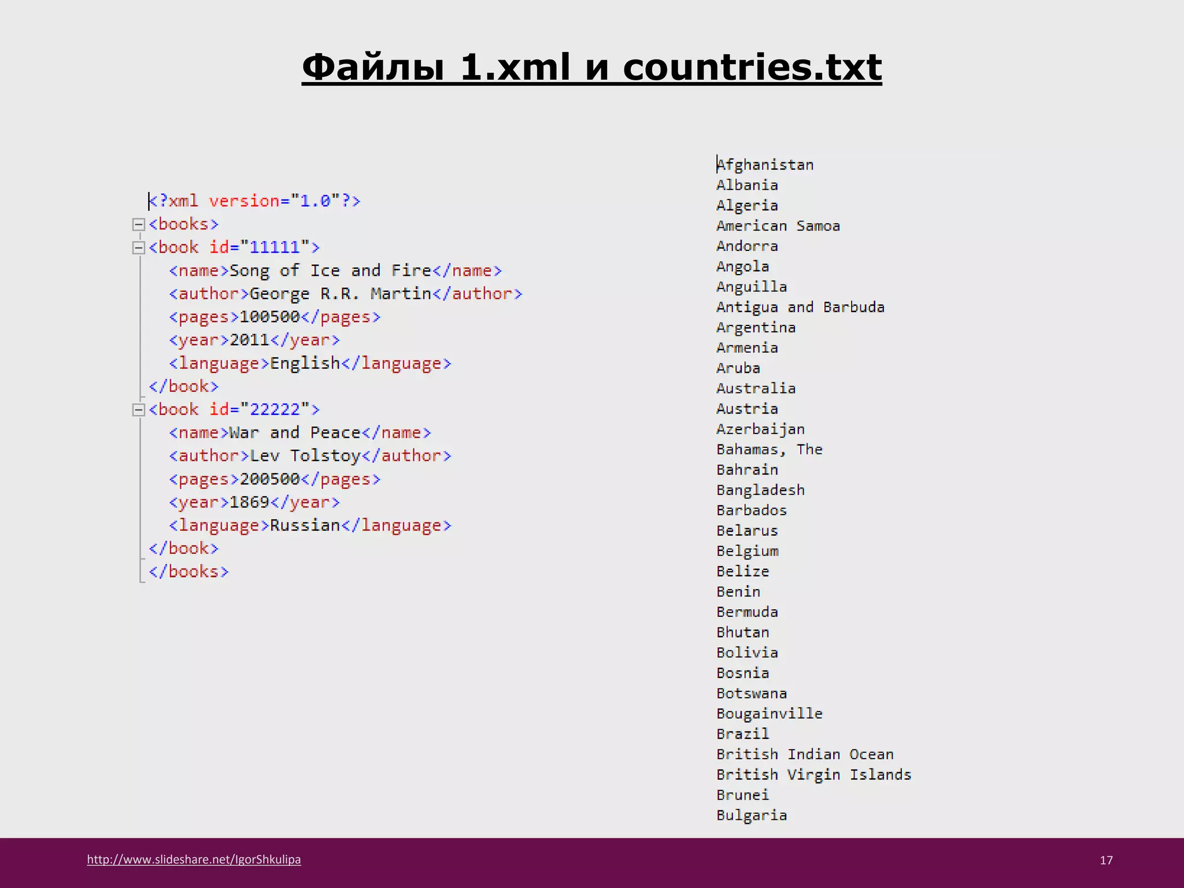Collapse the <books> root node
This screenshot has height=888, width=1184.
pyautogui.click(x=138, y=224)
